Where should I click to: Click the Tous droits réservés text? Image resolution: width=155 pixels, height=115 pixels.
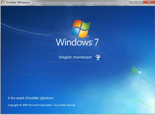coord(64,105)
